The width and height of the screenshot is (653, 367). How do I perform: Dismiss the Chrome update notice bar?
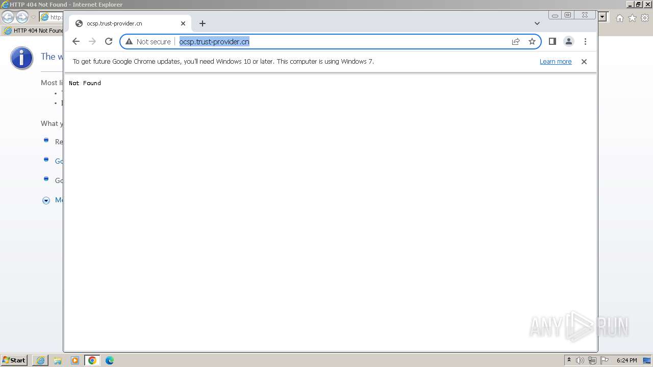coord(584,62)
